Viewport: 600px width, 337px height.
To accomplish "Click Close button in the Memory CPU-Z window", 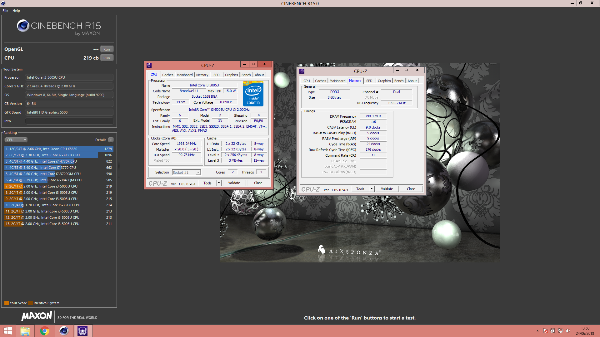I will (411, 189).
